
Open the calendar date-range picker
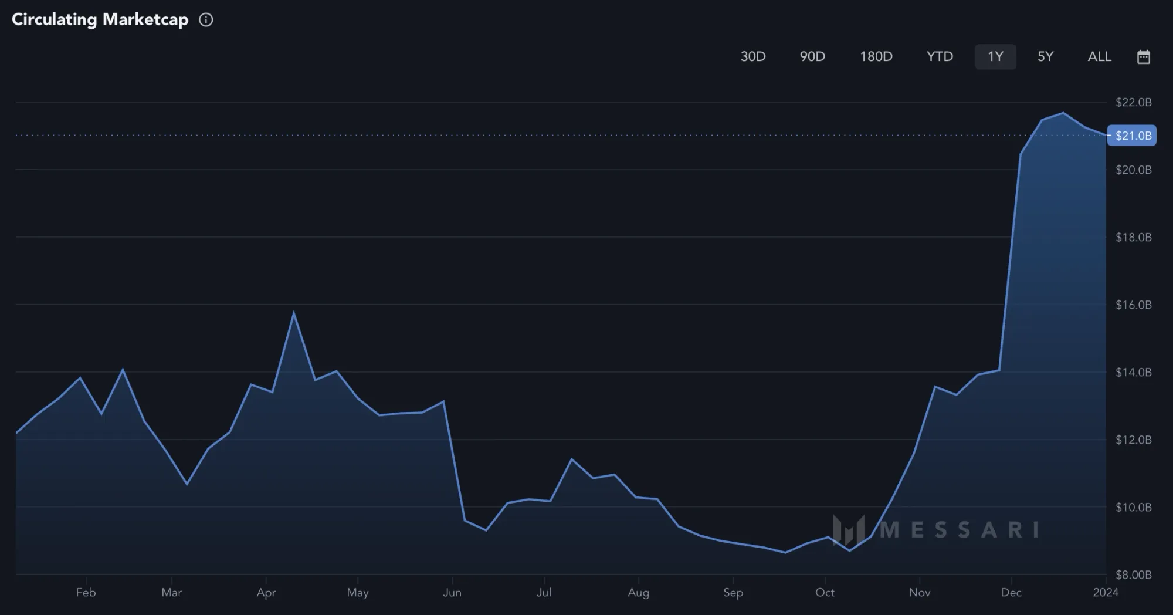(1143, 57)
